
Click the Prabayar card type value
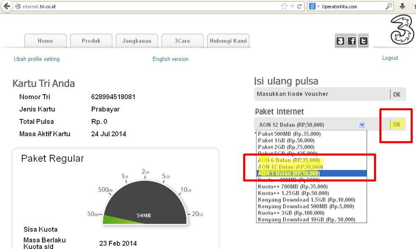tap(105, 109)
